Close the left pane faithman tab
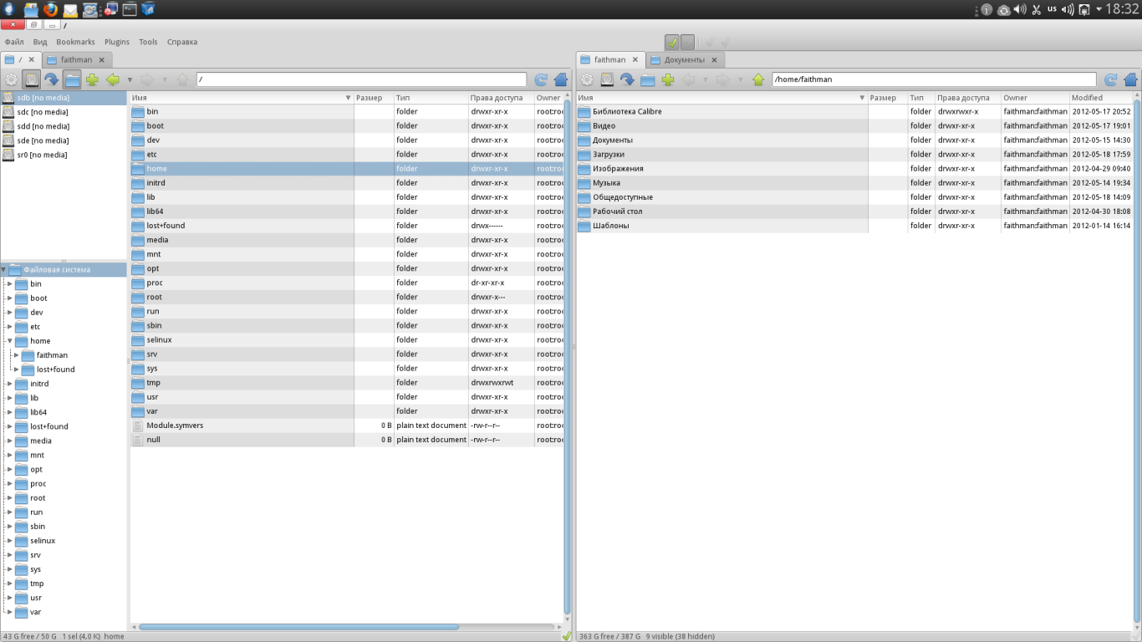 point(101,60)
